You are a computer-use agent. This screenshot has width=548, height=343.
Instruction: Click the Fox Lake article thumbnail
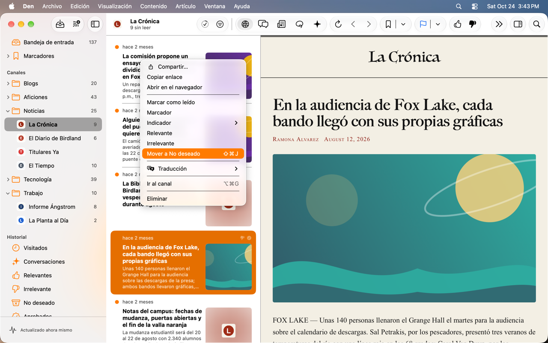point(229,267)
